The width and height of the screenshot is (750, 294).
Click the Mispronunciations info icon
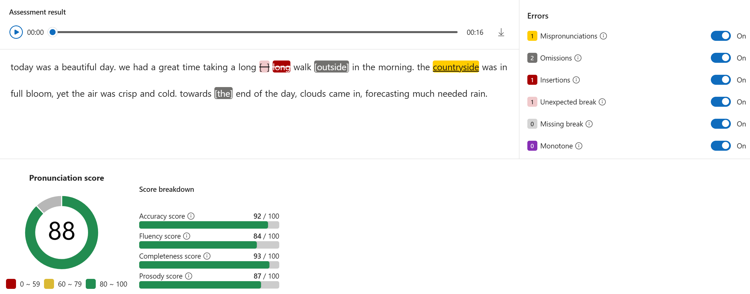pos(603,36)
